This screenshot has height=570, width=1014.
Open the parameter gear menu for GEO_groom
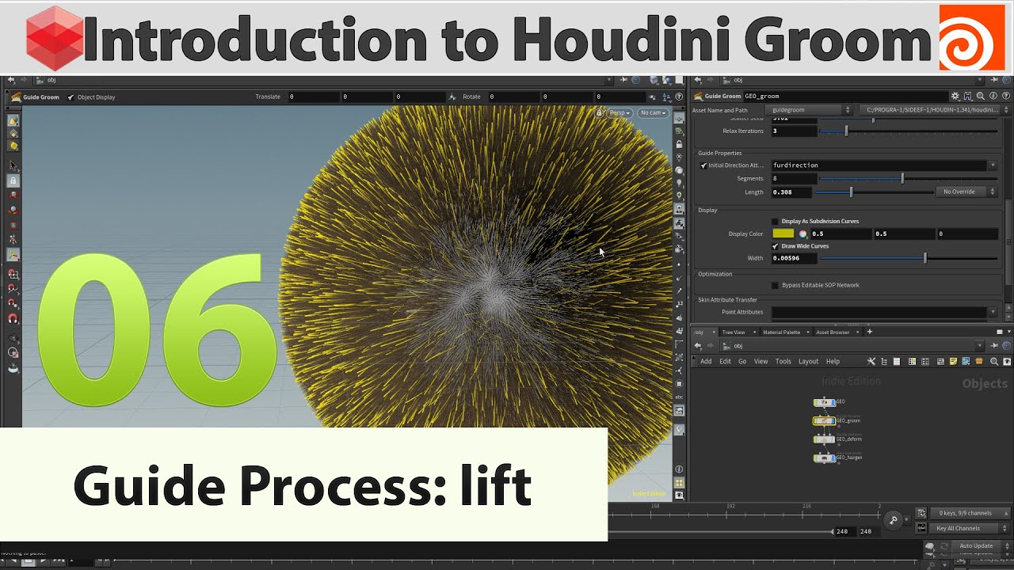[x=955, y=96]
